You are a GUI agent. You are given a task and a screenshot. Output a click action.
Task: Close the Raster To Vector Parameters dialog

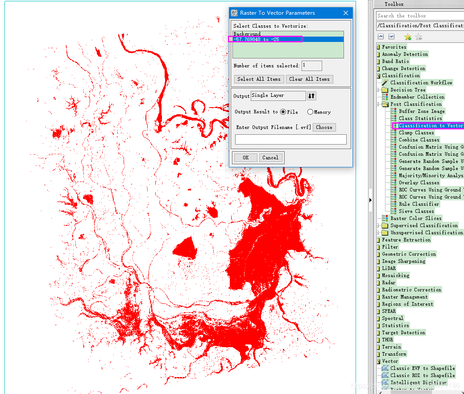346,13
